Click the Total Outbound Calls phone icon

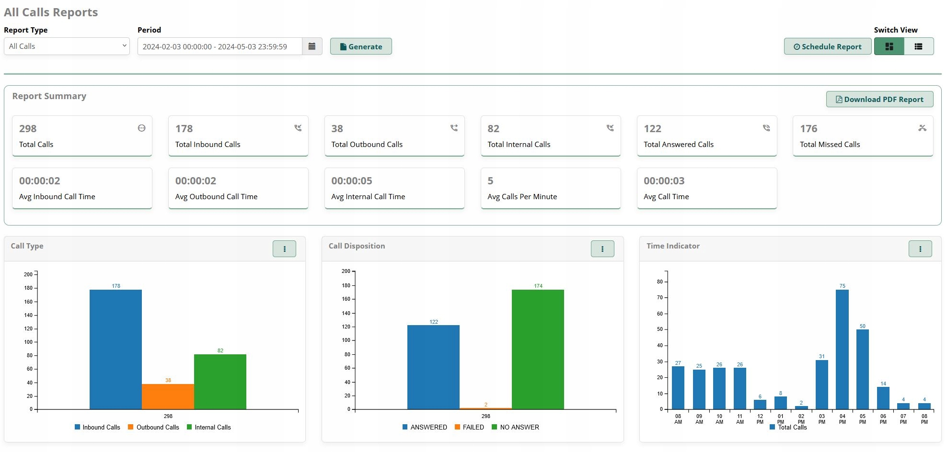click(x=454, y=128)
